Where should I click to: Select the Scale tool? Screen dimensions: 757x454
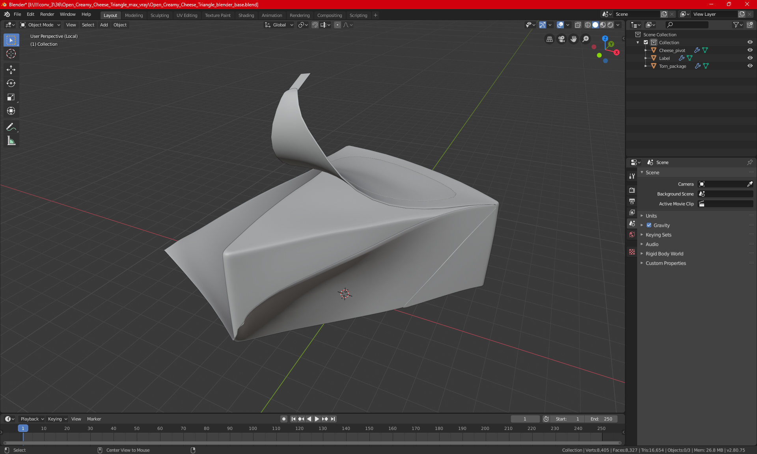(11, 97)
